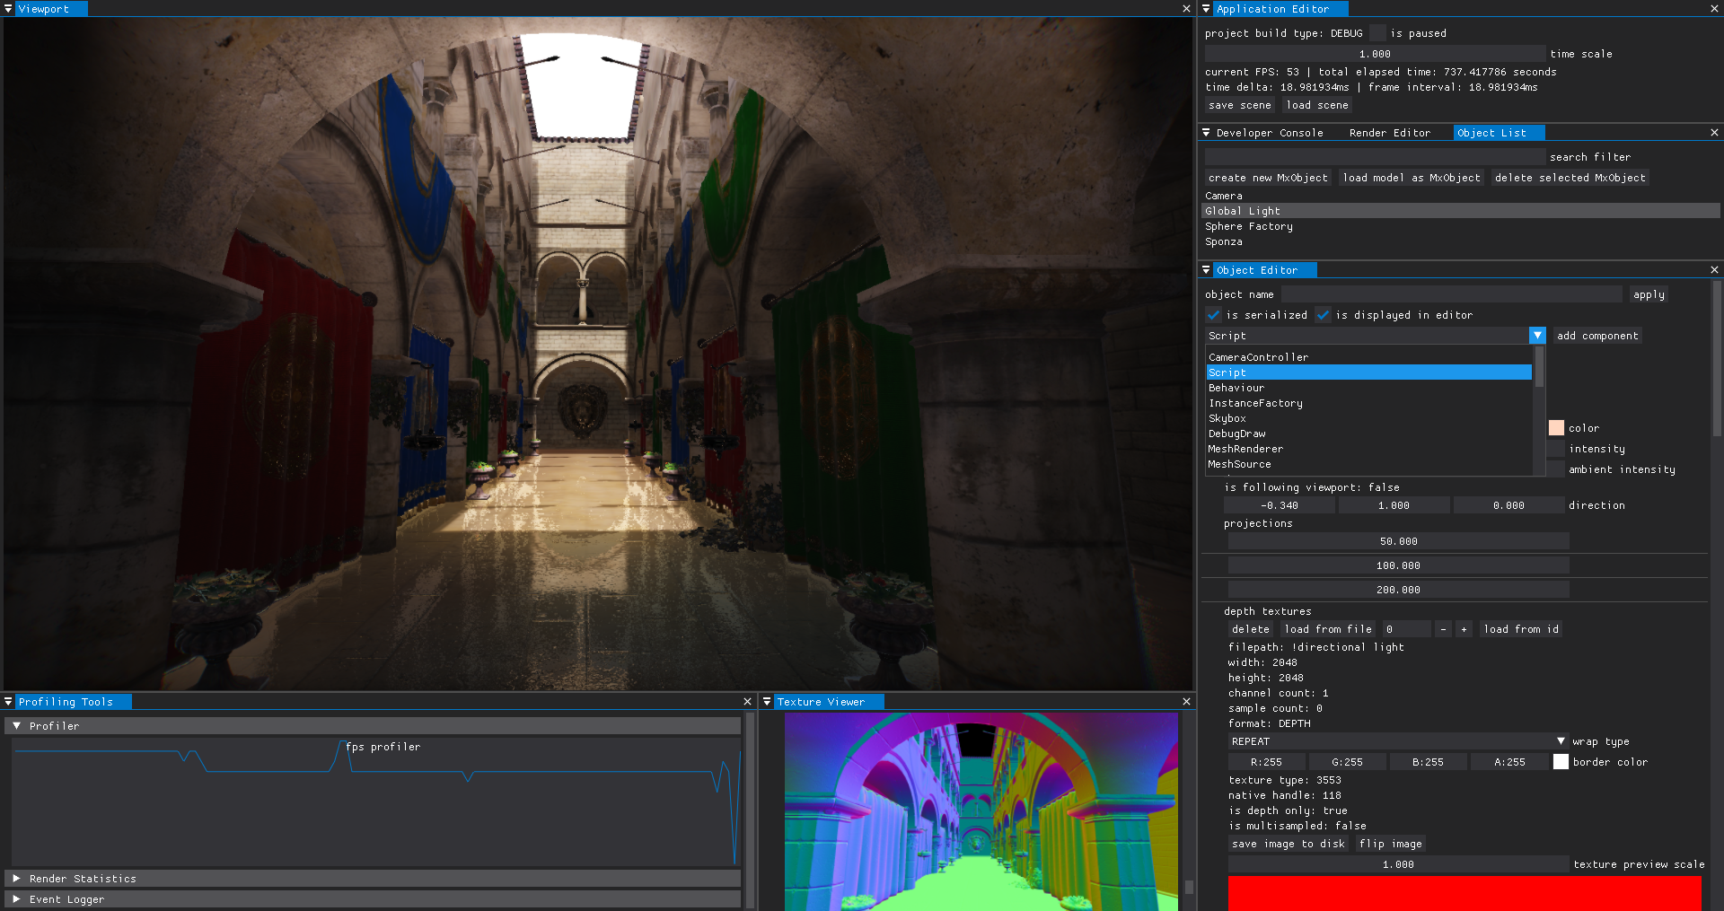The image size is (1724, 911).
Task: Uncheck is displayed in editor
Action: click(1323, 315)
